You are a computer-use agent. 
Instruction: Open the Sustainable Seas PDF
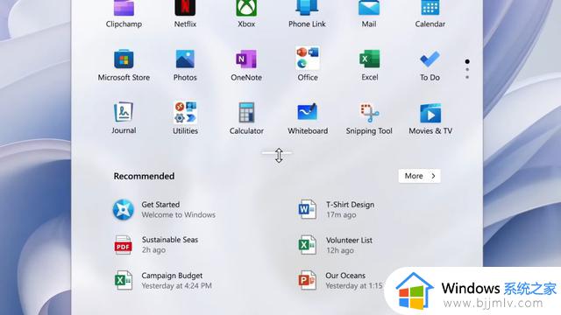pyautogui.click(x=156, y=245)
